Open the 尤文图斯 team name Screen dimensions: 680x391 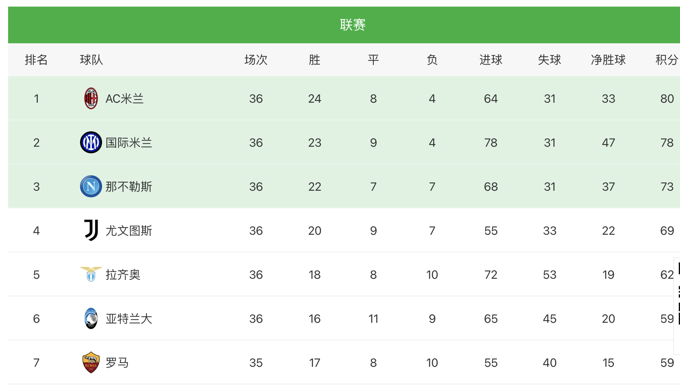[x=129, y=231]
